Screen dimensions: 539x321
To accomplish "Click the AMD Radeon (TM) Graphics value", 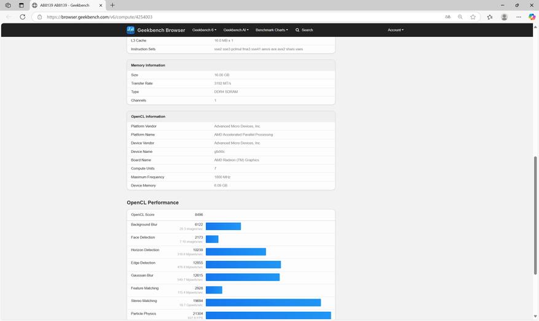I will tap(237, 160).
